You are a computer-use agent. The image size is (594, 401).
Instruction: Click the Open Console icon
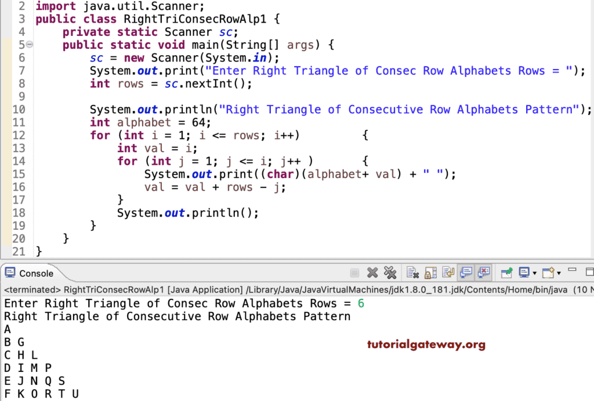tap(549, 273)
